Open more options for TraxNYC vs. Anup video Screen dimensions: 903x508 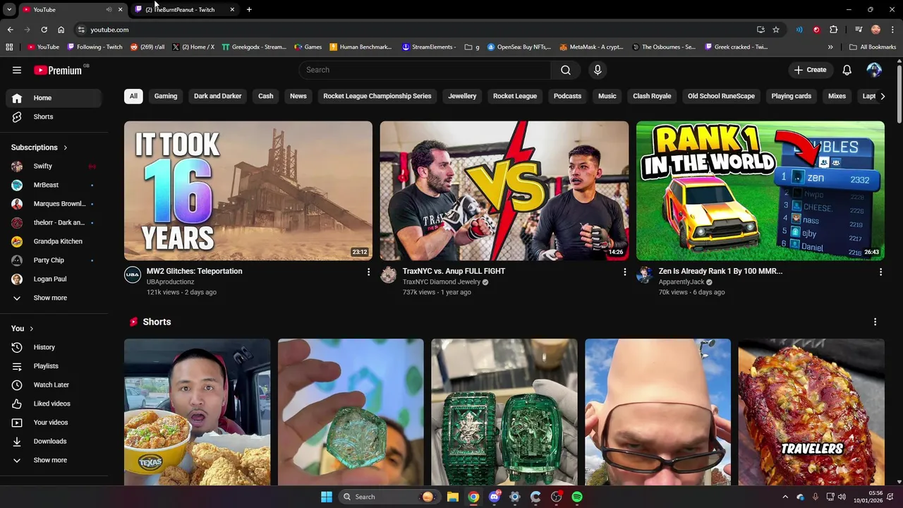624,272
